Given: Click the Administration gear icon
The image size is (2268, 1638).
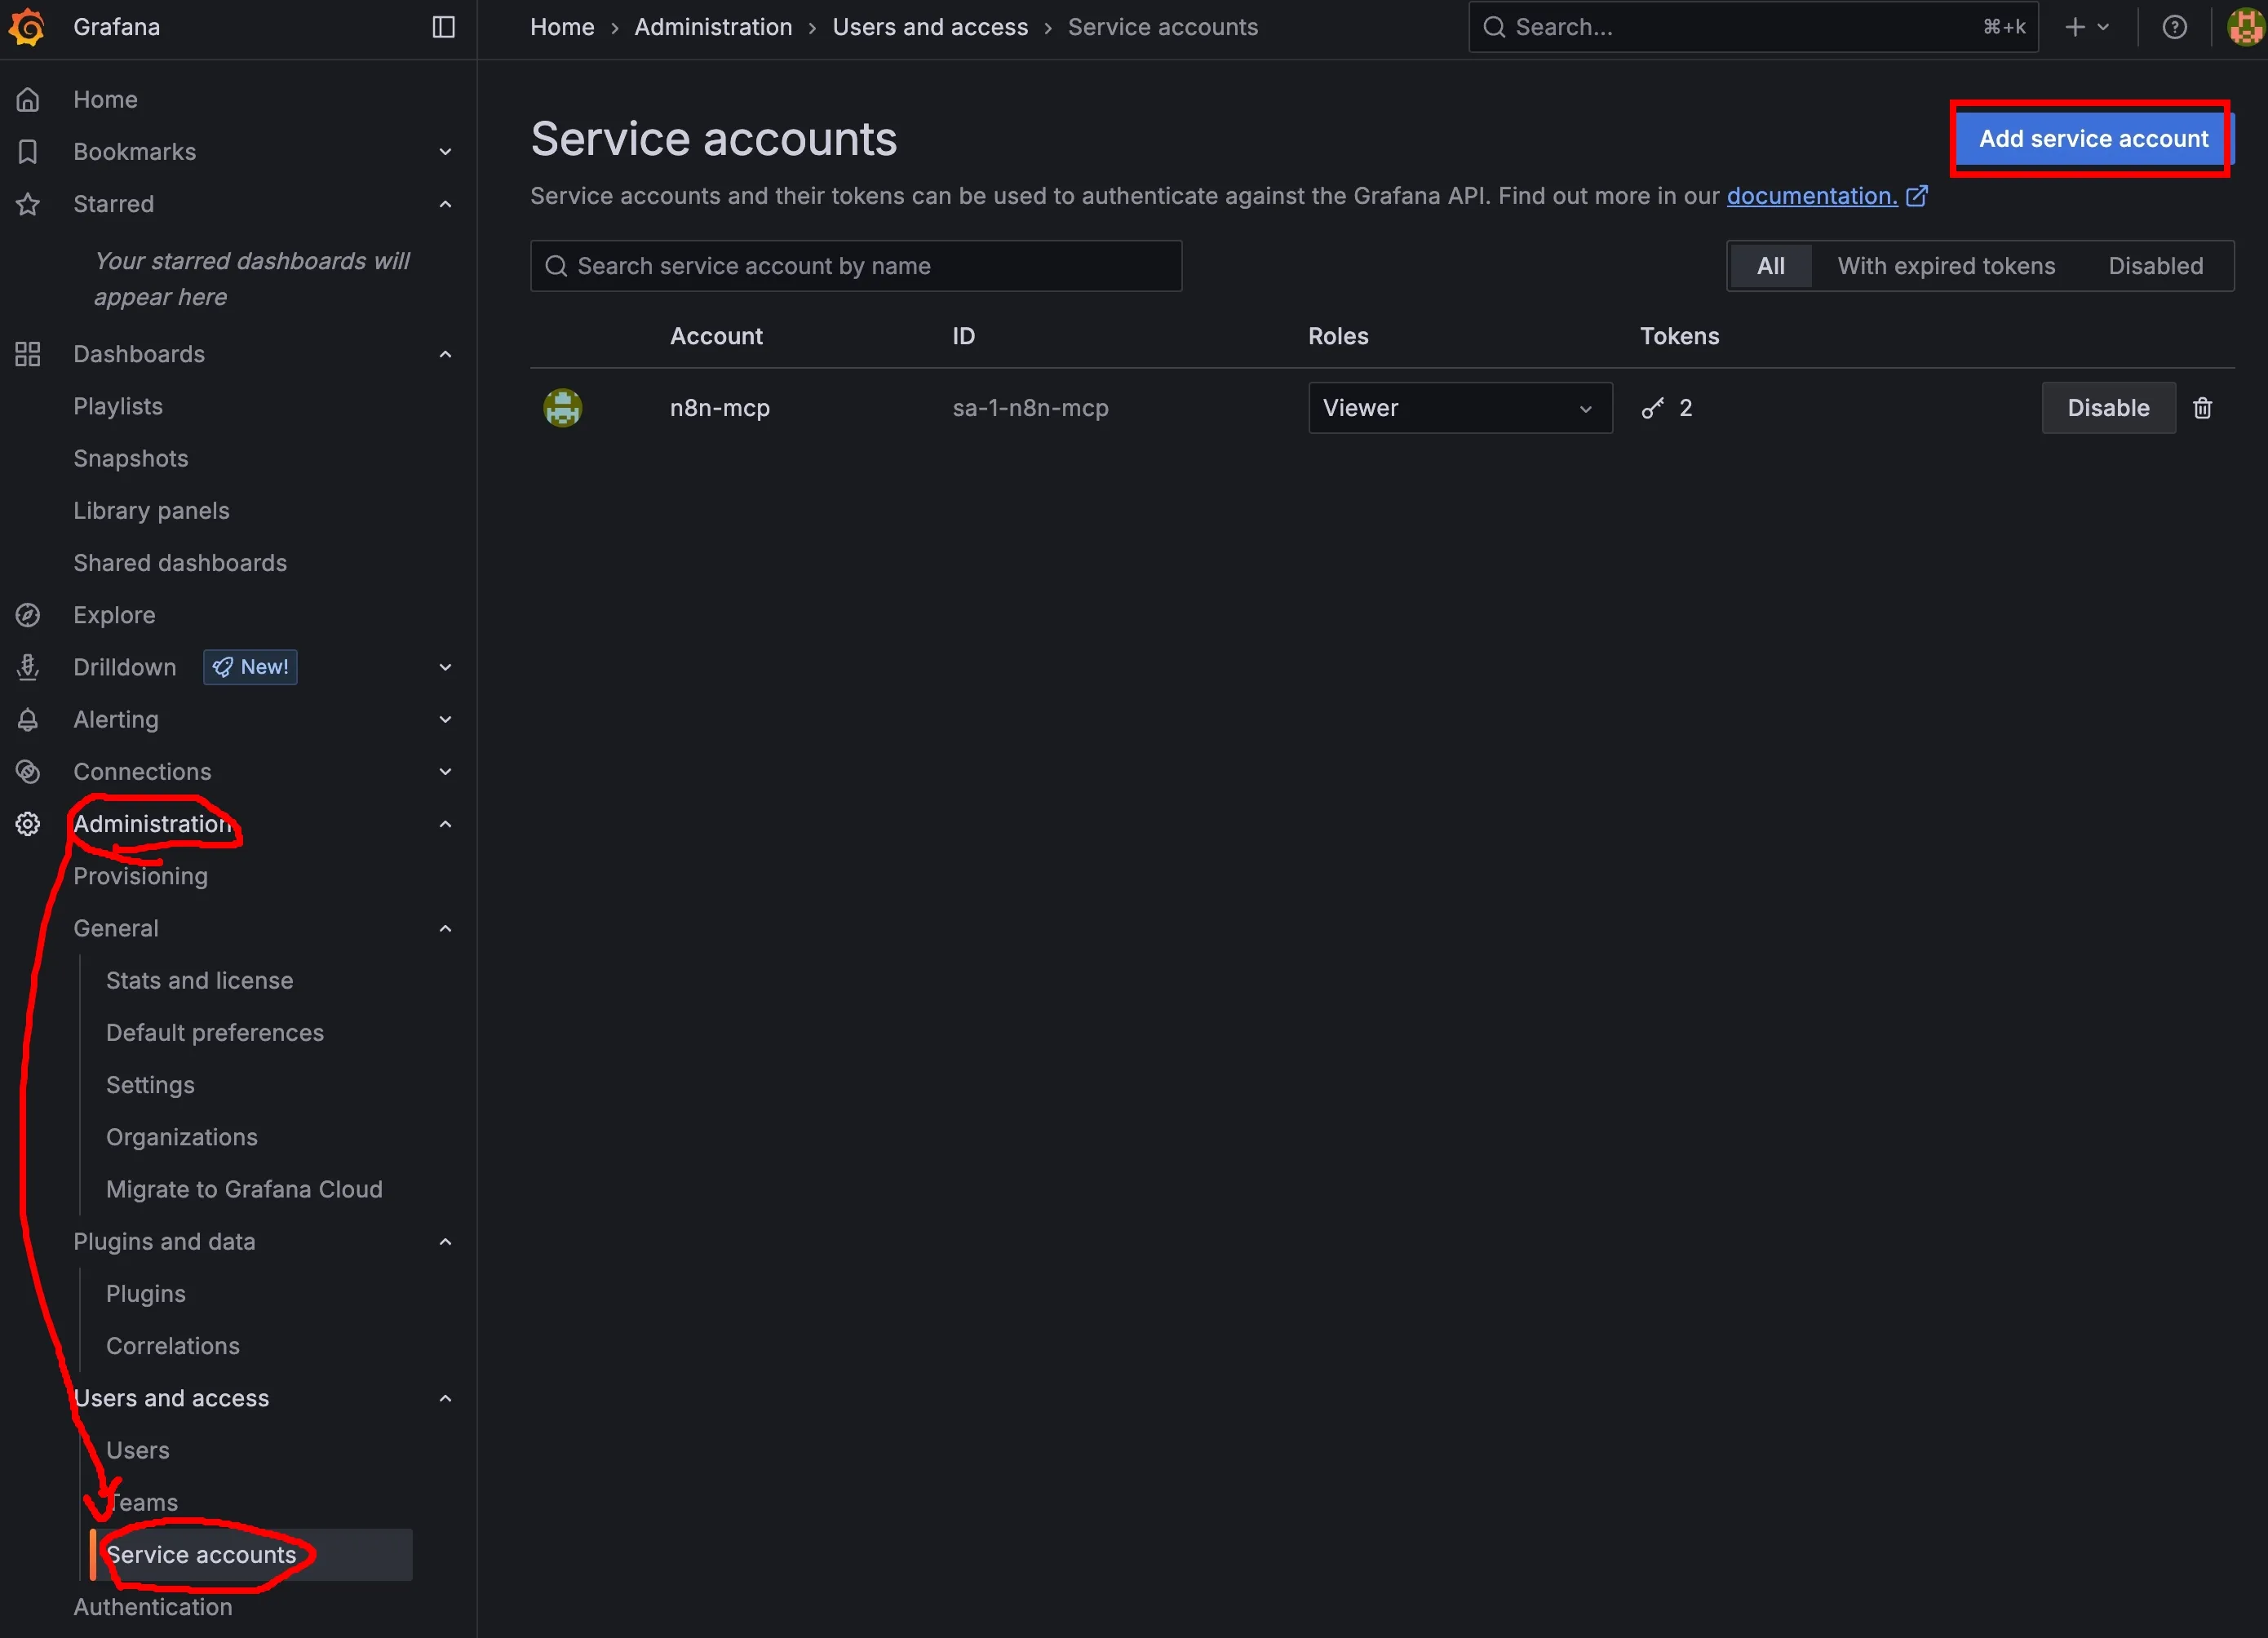Looking at the screenshot, I should [28, 824].
